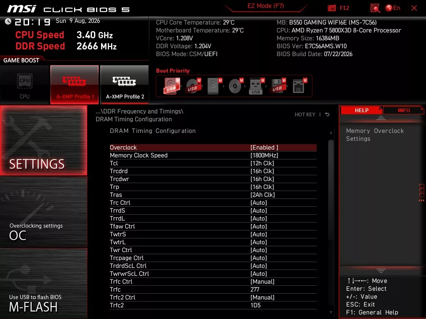The image size is (426, 319).
Task: Toggle the CPU Game Boost tile
Action: [x=25, y=85]
